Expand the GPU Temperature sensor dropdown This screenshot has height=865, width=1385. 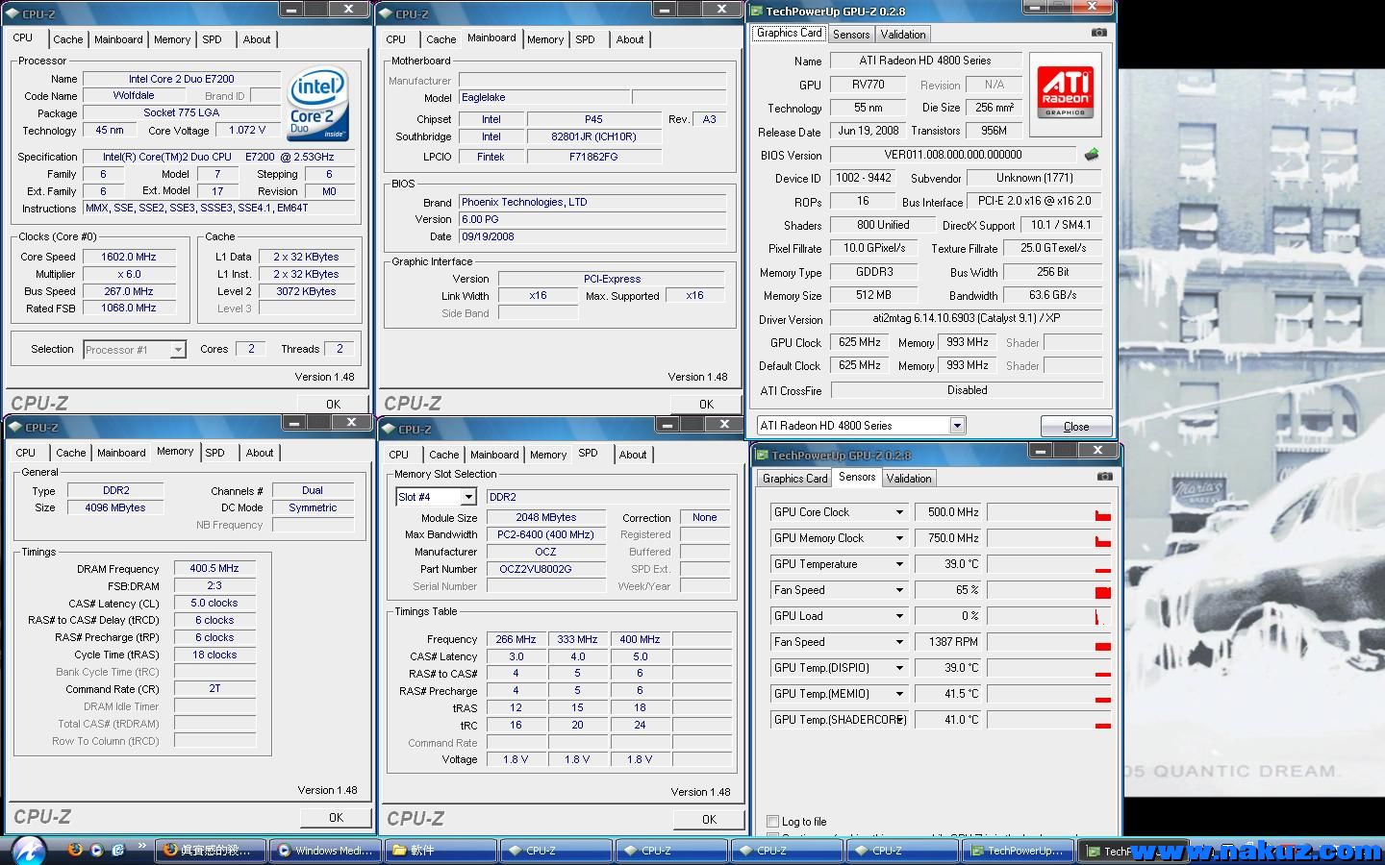[899, 564]
